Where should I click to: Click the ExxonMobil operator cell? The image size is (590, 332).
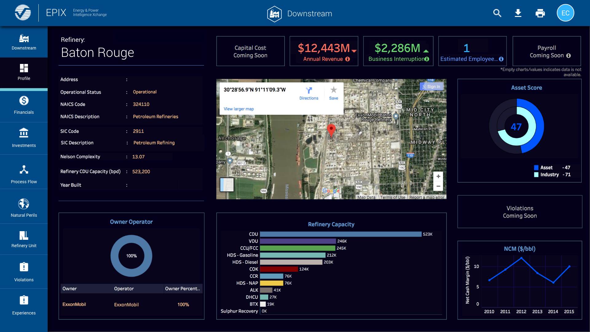pos(126,305)
